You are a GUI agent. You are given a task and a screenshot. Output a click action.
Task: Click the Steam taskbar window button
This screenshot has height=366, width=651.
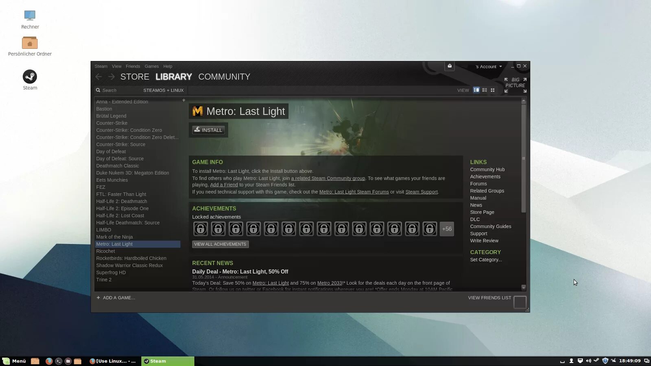[168, 361]
